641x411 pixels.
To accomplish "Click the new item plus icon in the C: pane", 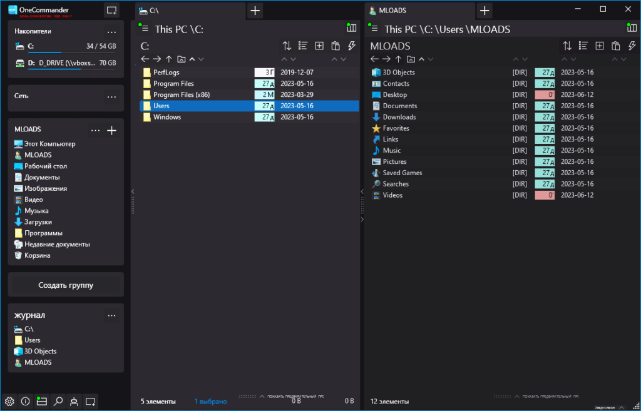I will click(x=319, y=46).
